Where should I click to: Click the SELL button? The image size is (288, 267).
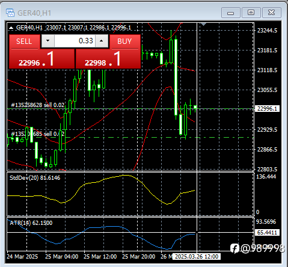click(24, 41)
